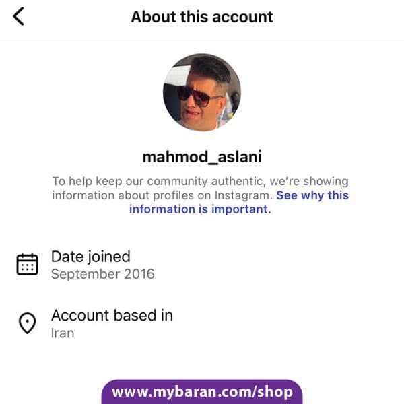The width and height of the screenshot is (404, 404).
Task: Click the word 'account' in header title
Action: [242, 17]
